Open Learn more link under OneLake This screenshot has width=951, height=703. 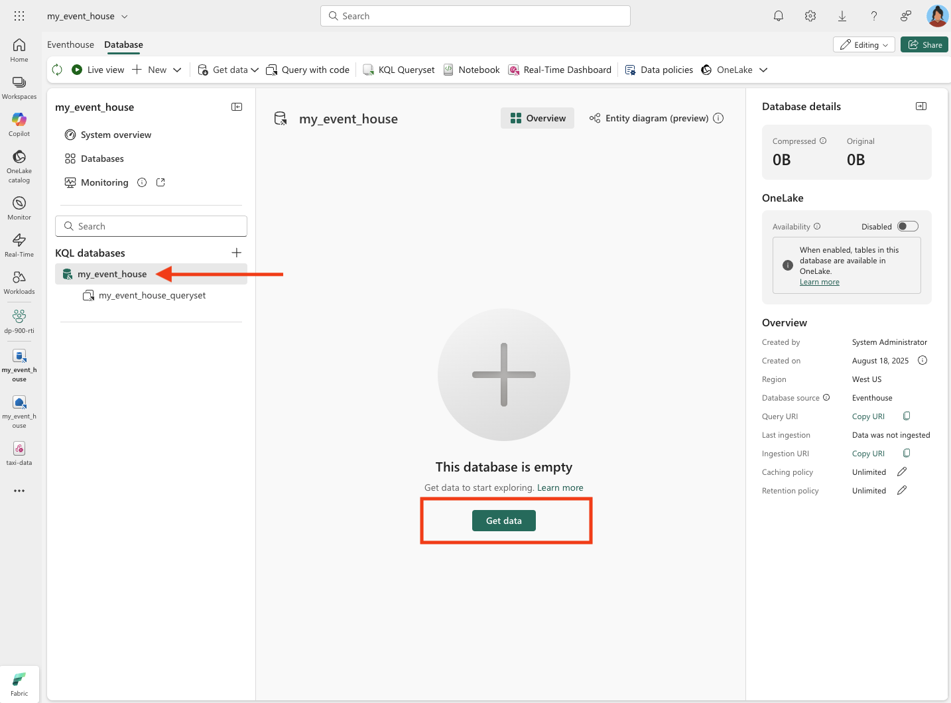click(x=819, y=282)
